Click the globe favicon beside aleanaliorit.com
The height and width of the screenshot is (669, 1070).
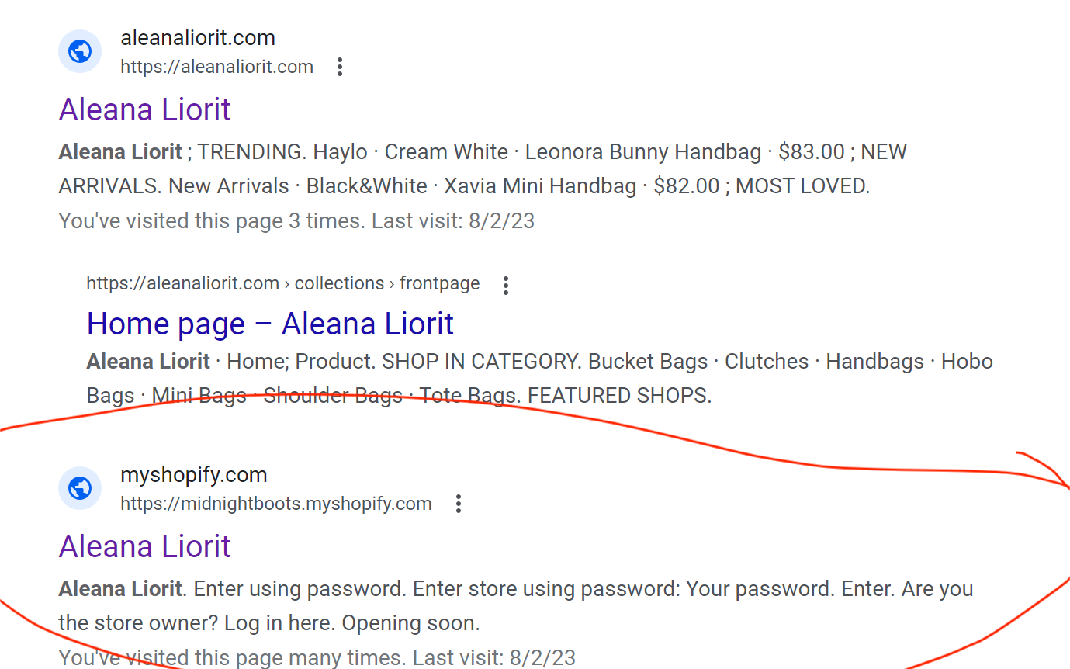(80, 52)
